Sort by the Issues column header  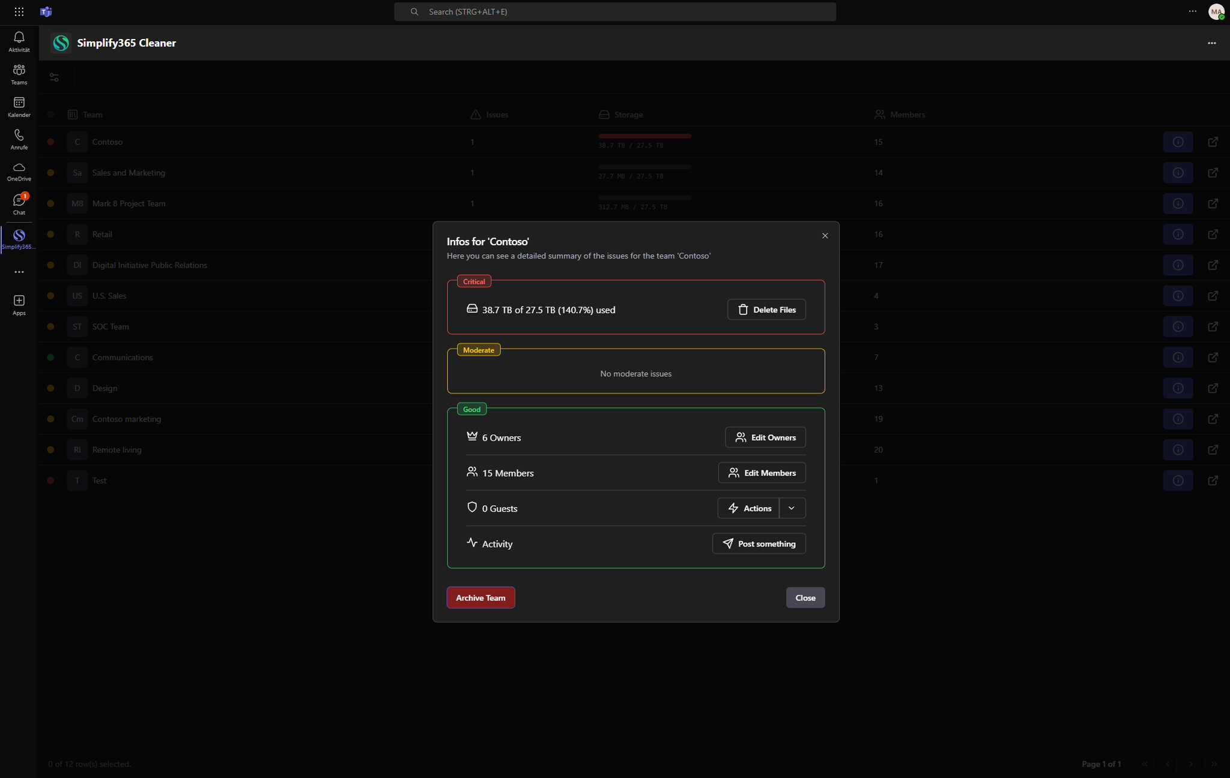click(489, 115)
